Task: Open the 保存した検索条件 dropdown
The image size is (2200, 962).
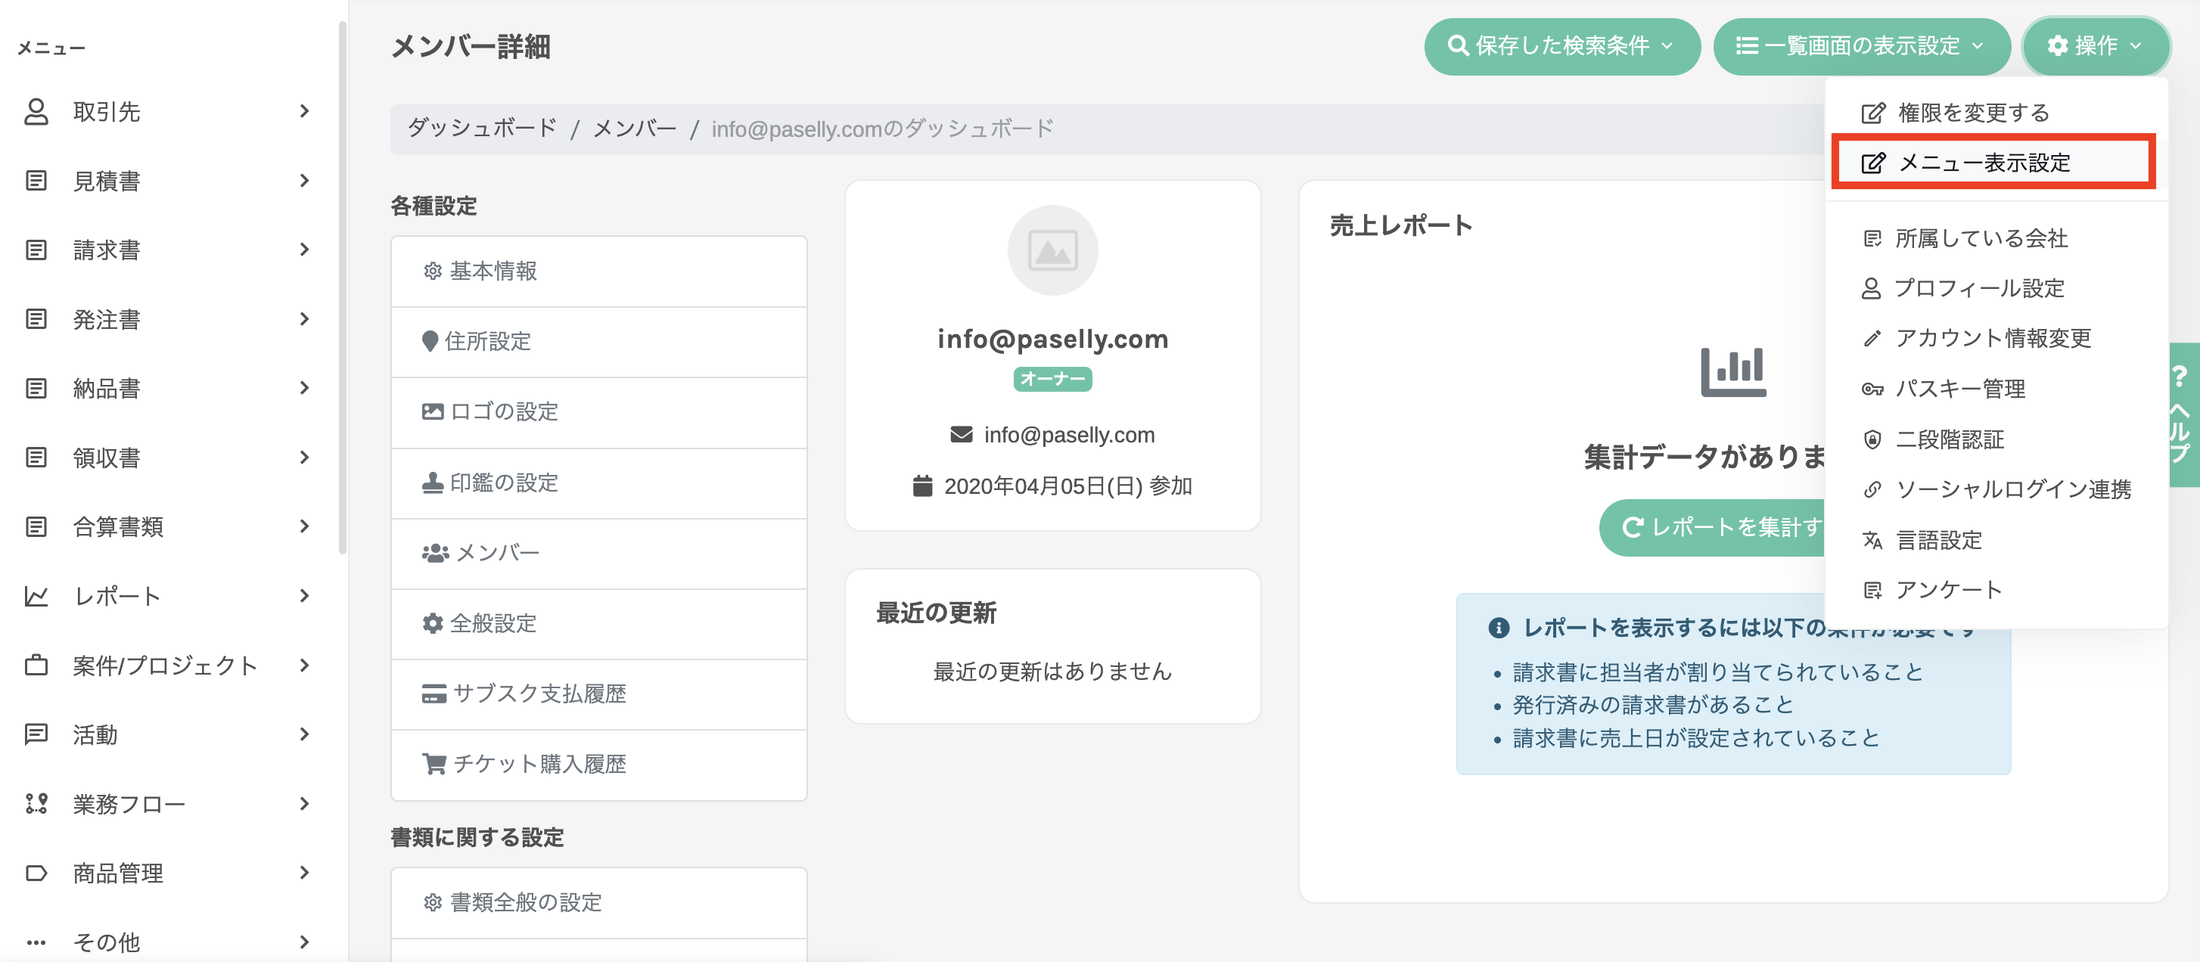Action: pos(1561,46)
